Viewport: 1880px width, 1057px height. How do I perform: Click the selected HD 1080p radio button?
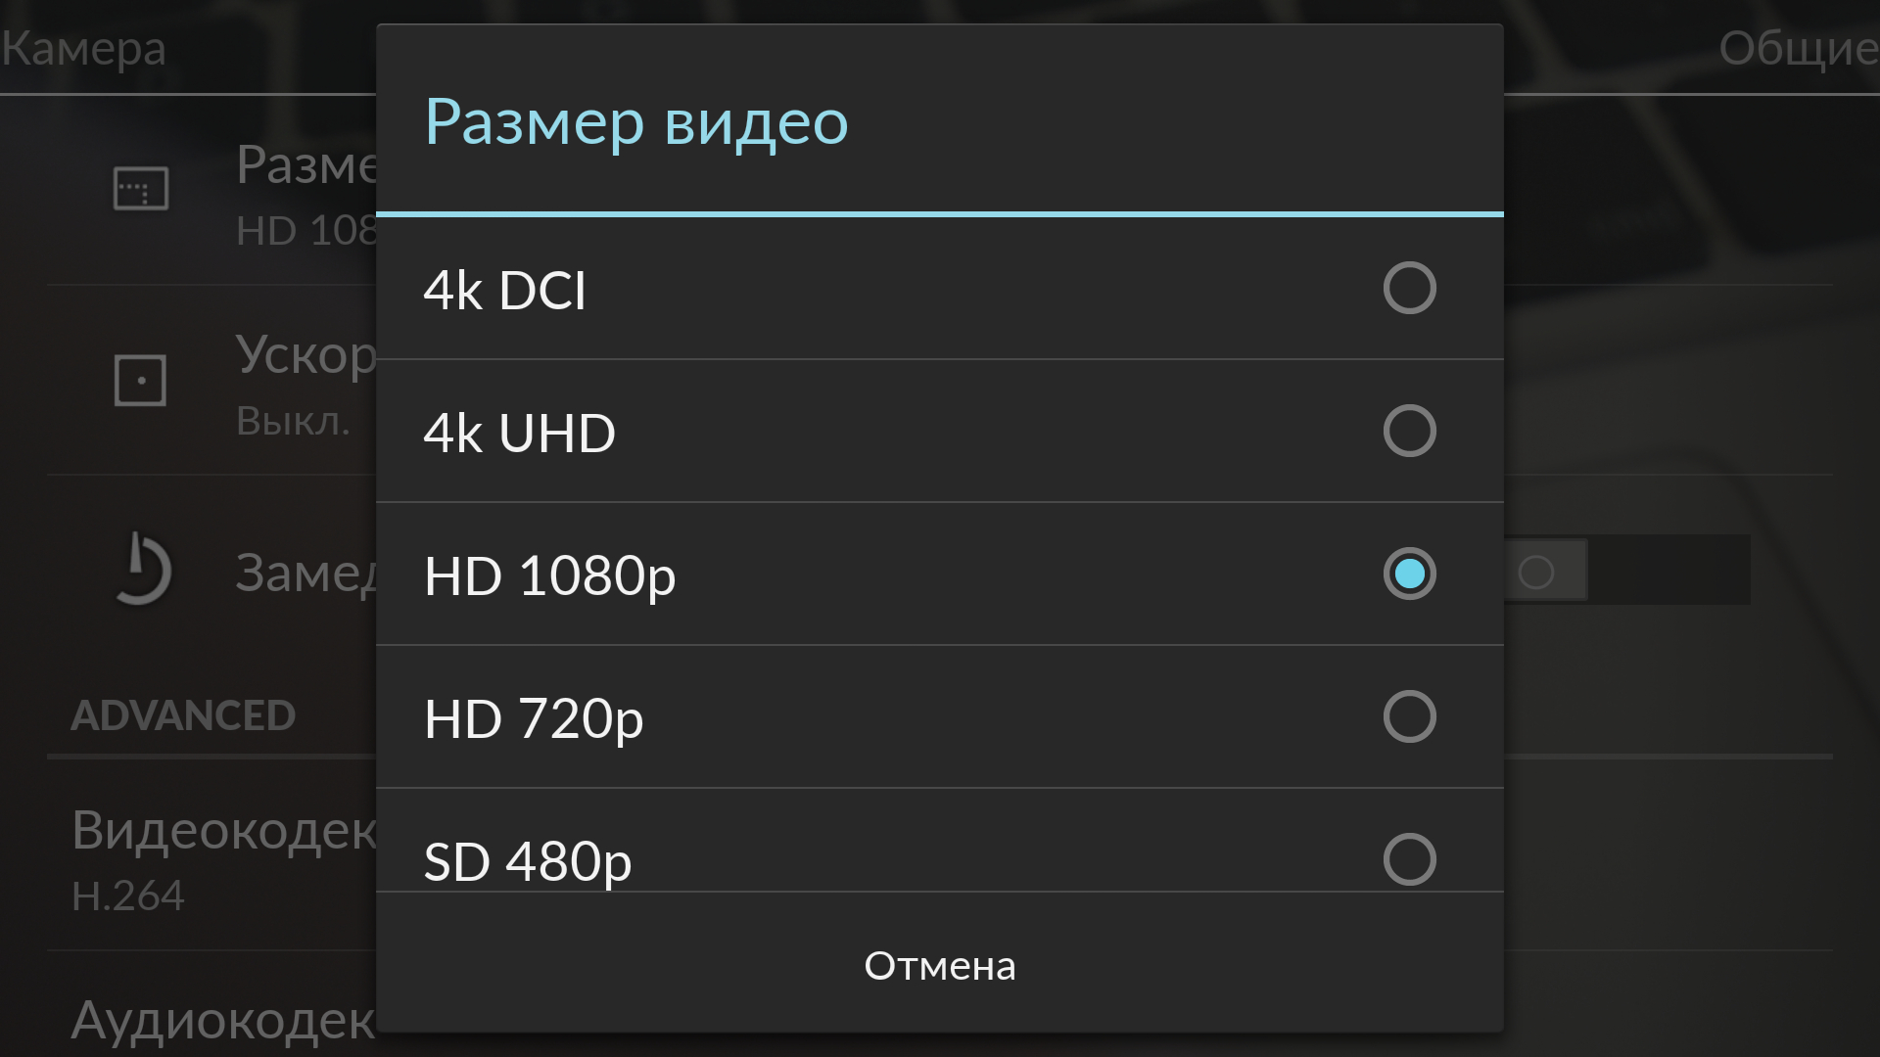click(1409, 574)
